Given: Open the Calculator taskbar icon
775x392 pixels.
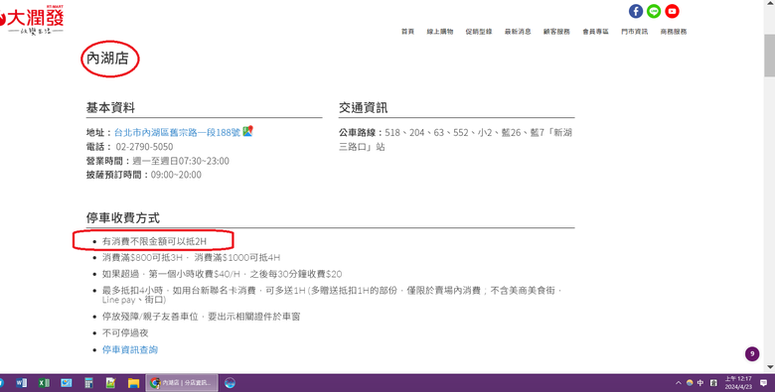Looking at the screenshot, I should [x=88, y=383].
